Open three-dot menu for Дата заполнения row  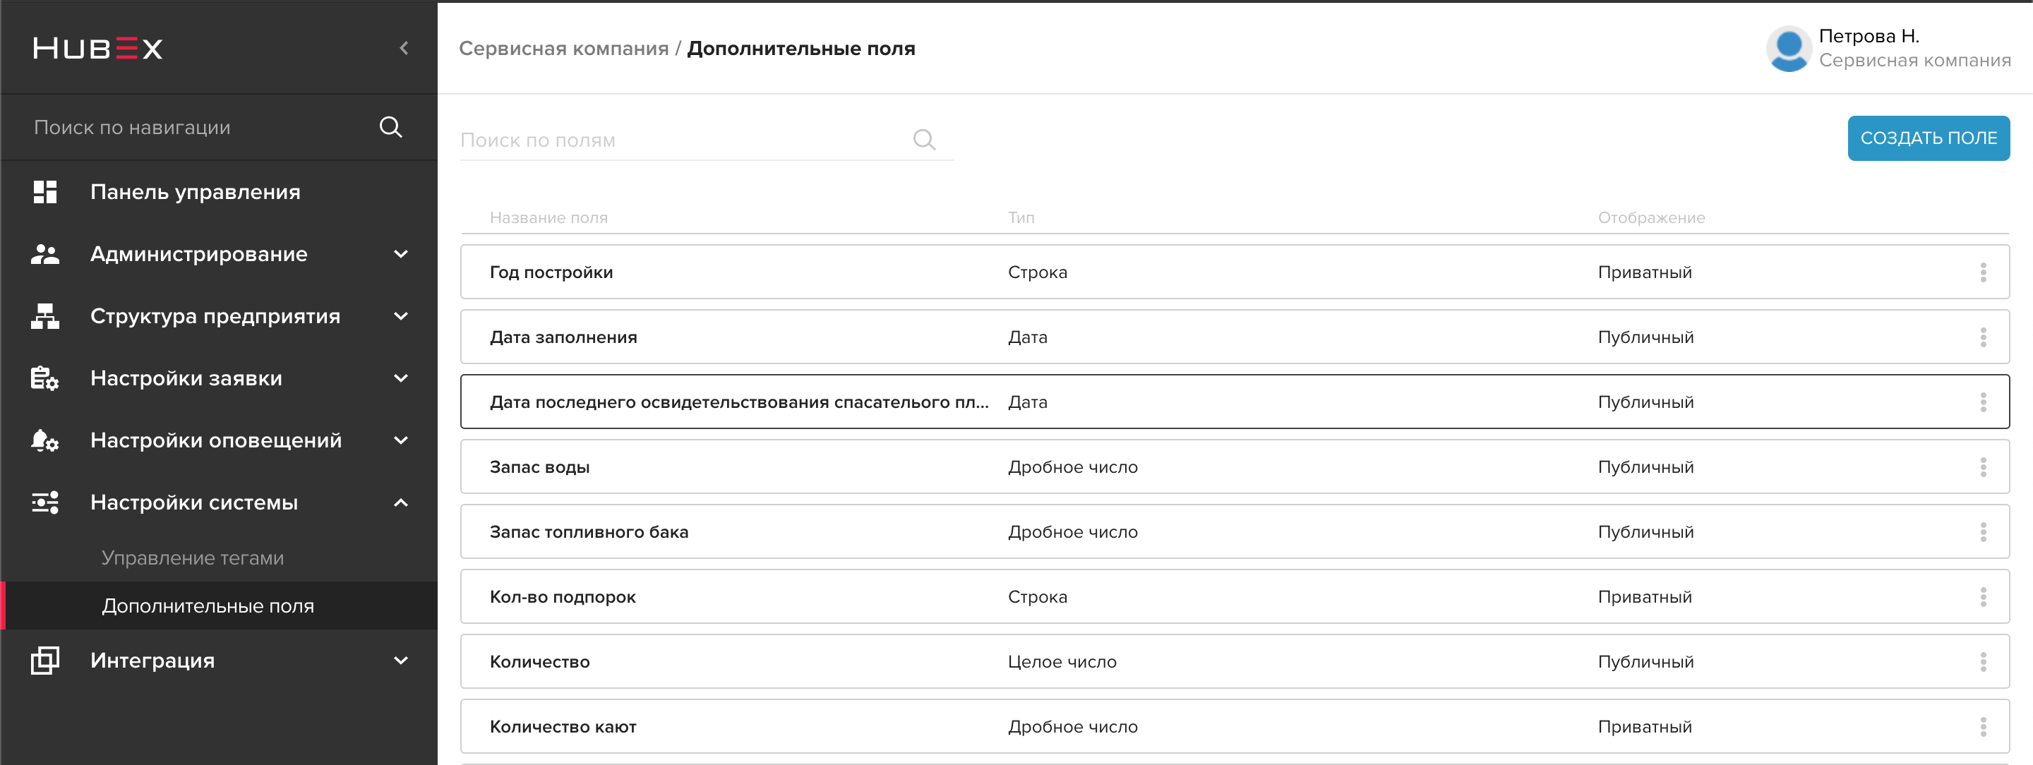(x=1982, y=337)
